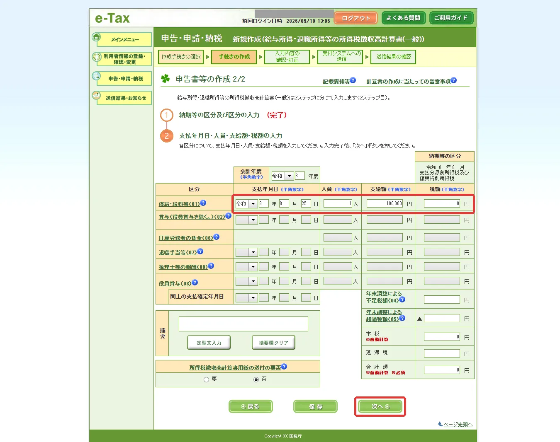This screenshot has height=442, width=560.
Task: Open the ご利用ガイド page
Action: 451,18
